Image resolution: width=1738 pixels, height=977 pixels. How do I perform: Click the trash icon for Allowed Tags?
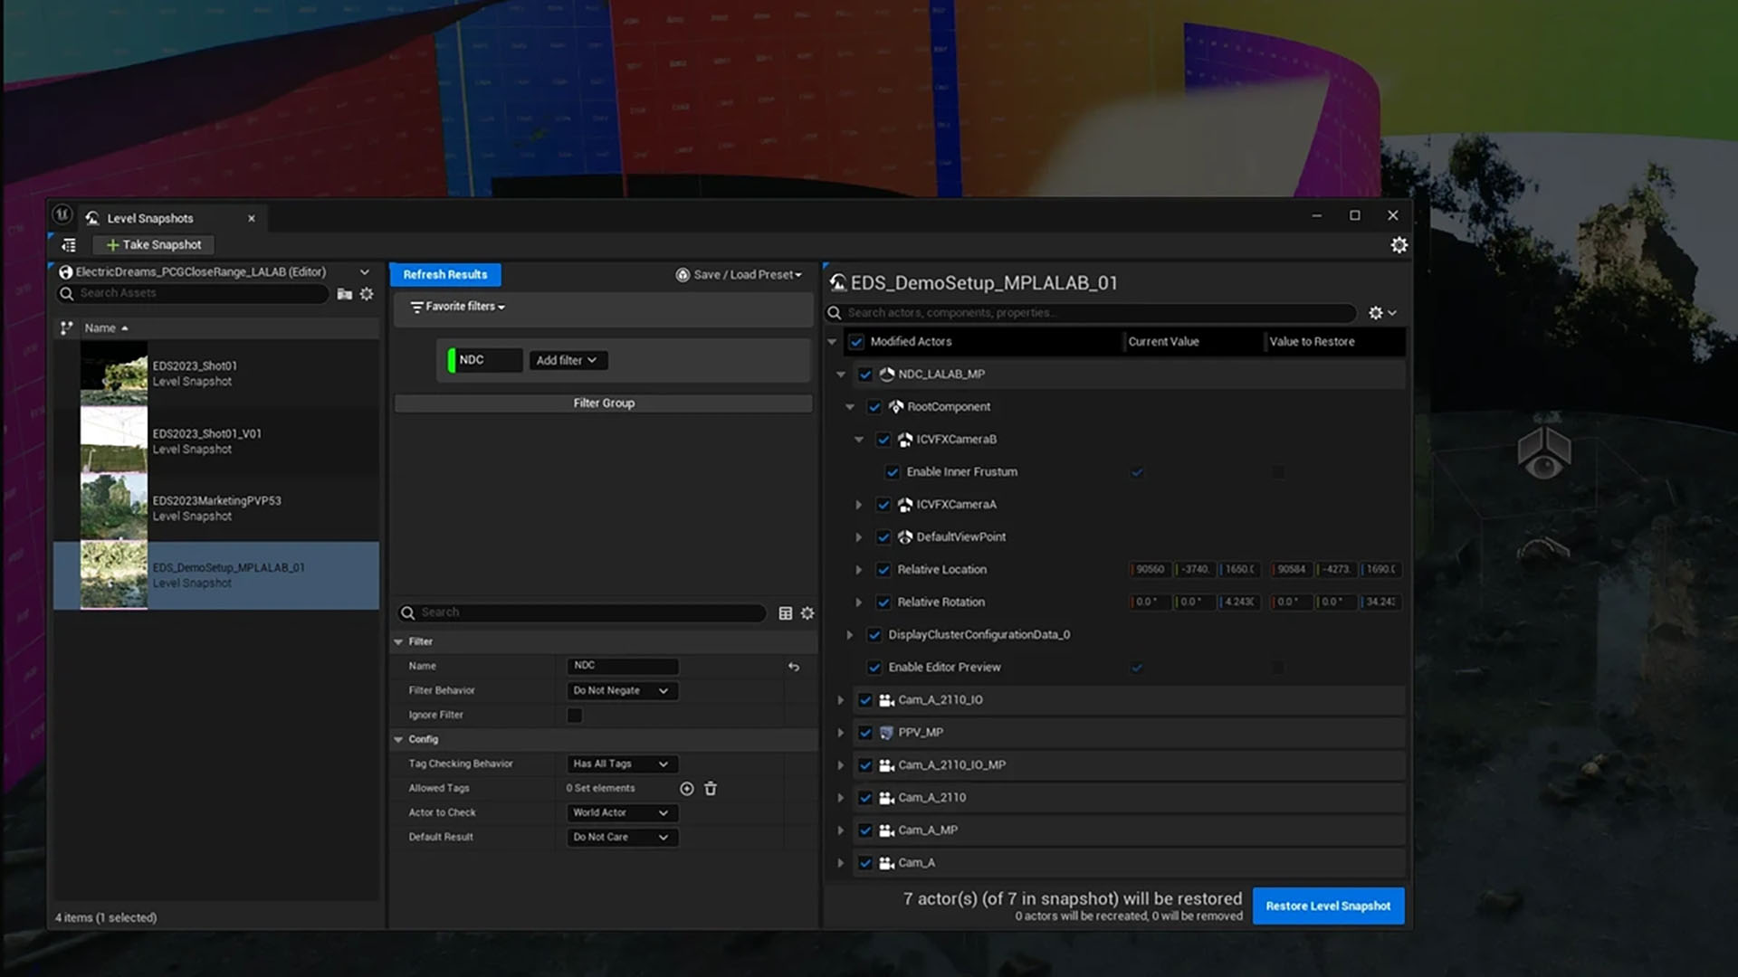(711, 789)
